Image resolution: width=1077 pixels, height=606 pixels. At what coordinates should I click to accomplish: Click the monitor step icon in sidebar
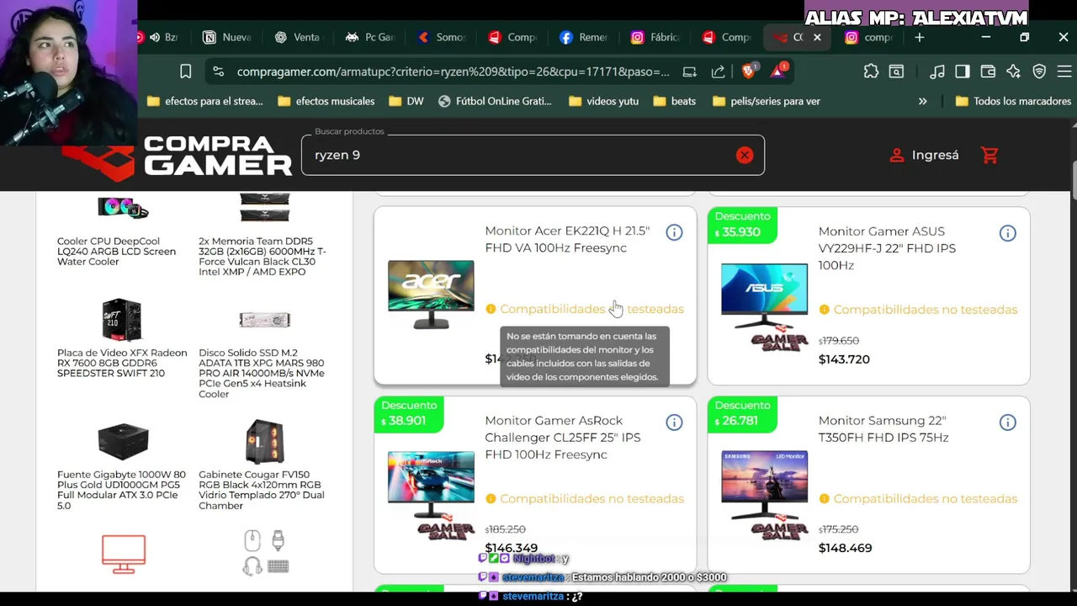coord(124,554)
